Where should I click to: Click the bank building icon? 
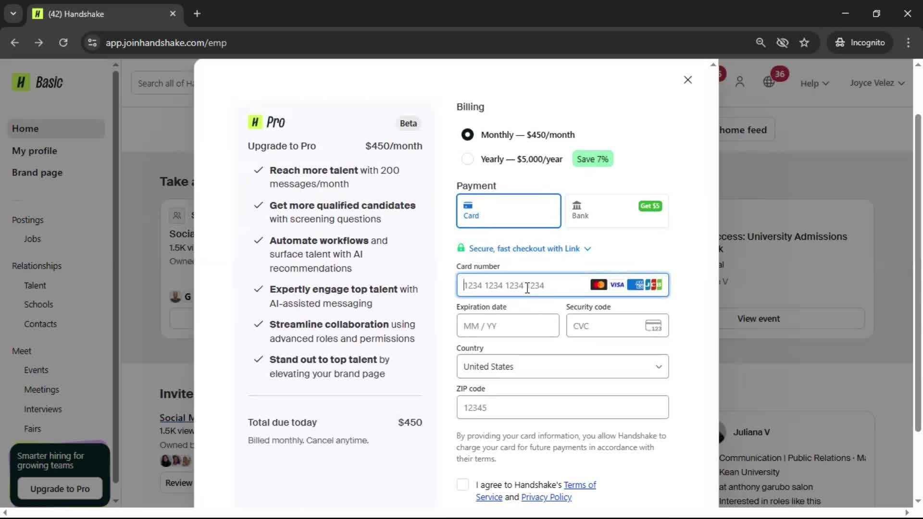pos(576,206)
